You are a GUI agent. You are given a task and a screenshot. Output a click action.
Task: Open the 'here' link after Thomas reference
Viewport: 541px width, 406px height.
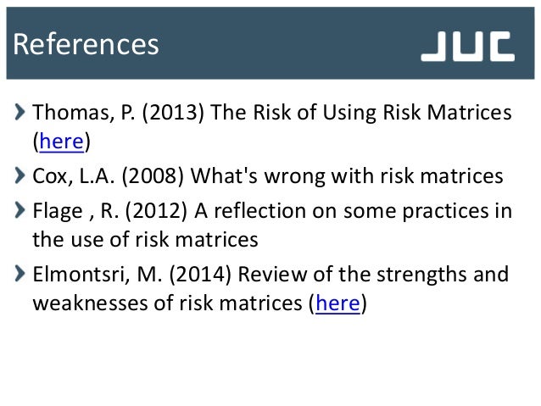click(61, 142)
